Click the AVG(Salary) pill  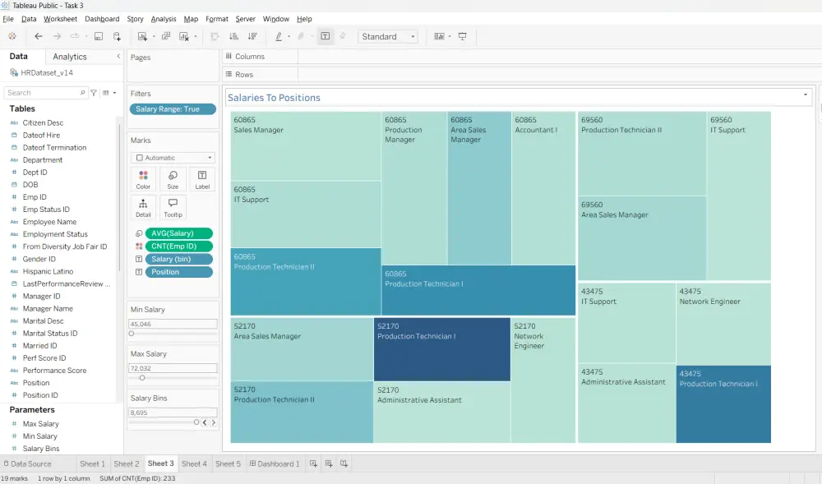pyautogui.click(x=178, y=233)
